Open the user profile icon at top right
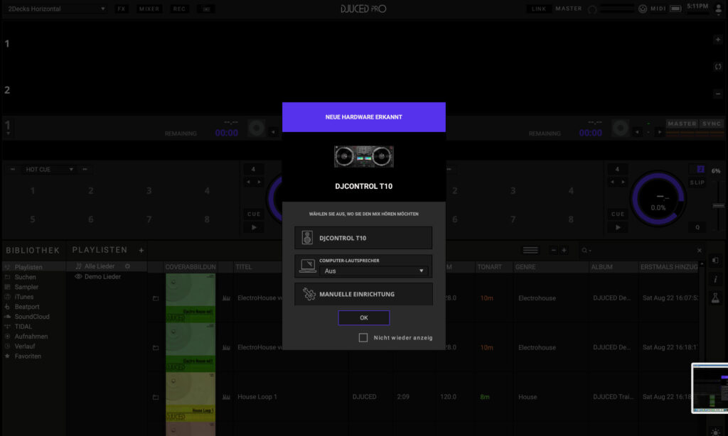 click(x=718, y=9)
